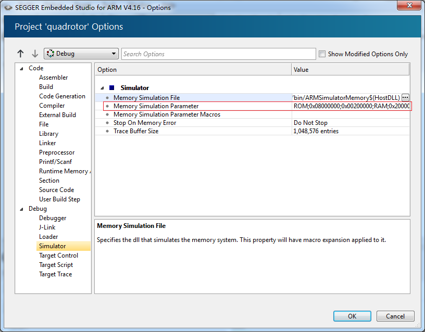
Task: Select Printf/Scanf category
Action: 55,162
